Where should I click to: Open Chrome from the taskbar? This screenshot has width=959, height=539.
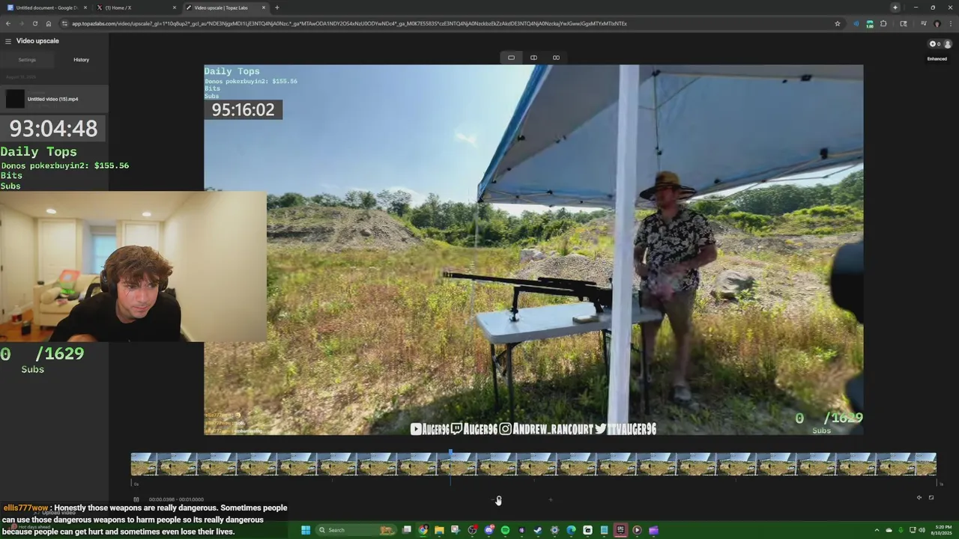(423, 530)
